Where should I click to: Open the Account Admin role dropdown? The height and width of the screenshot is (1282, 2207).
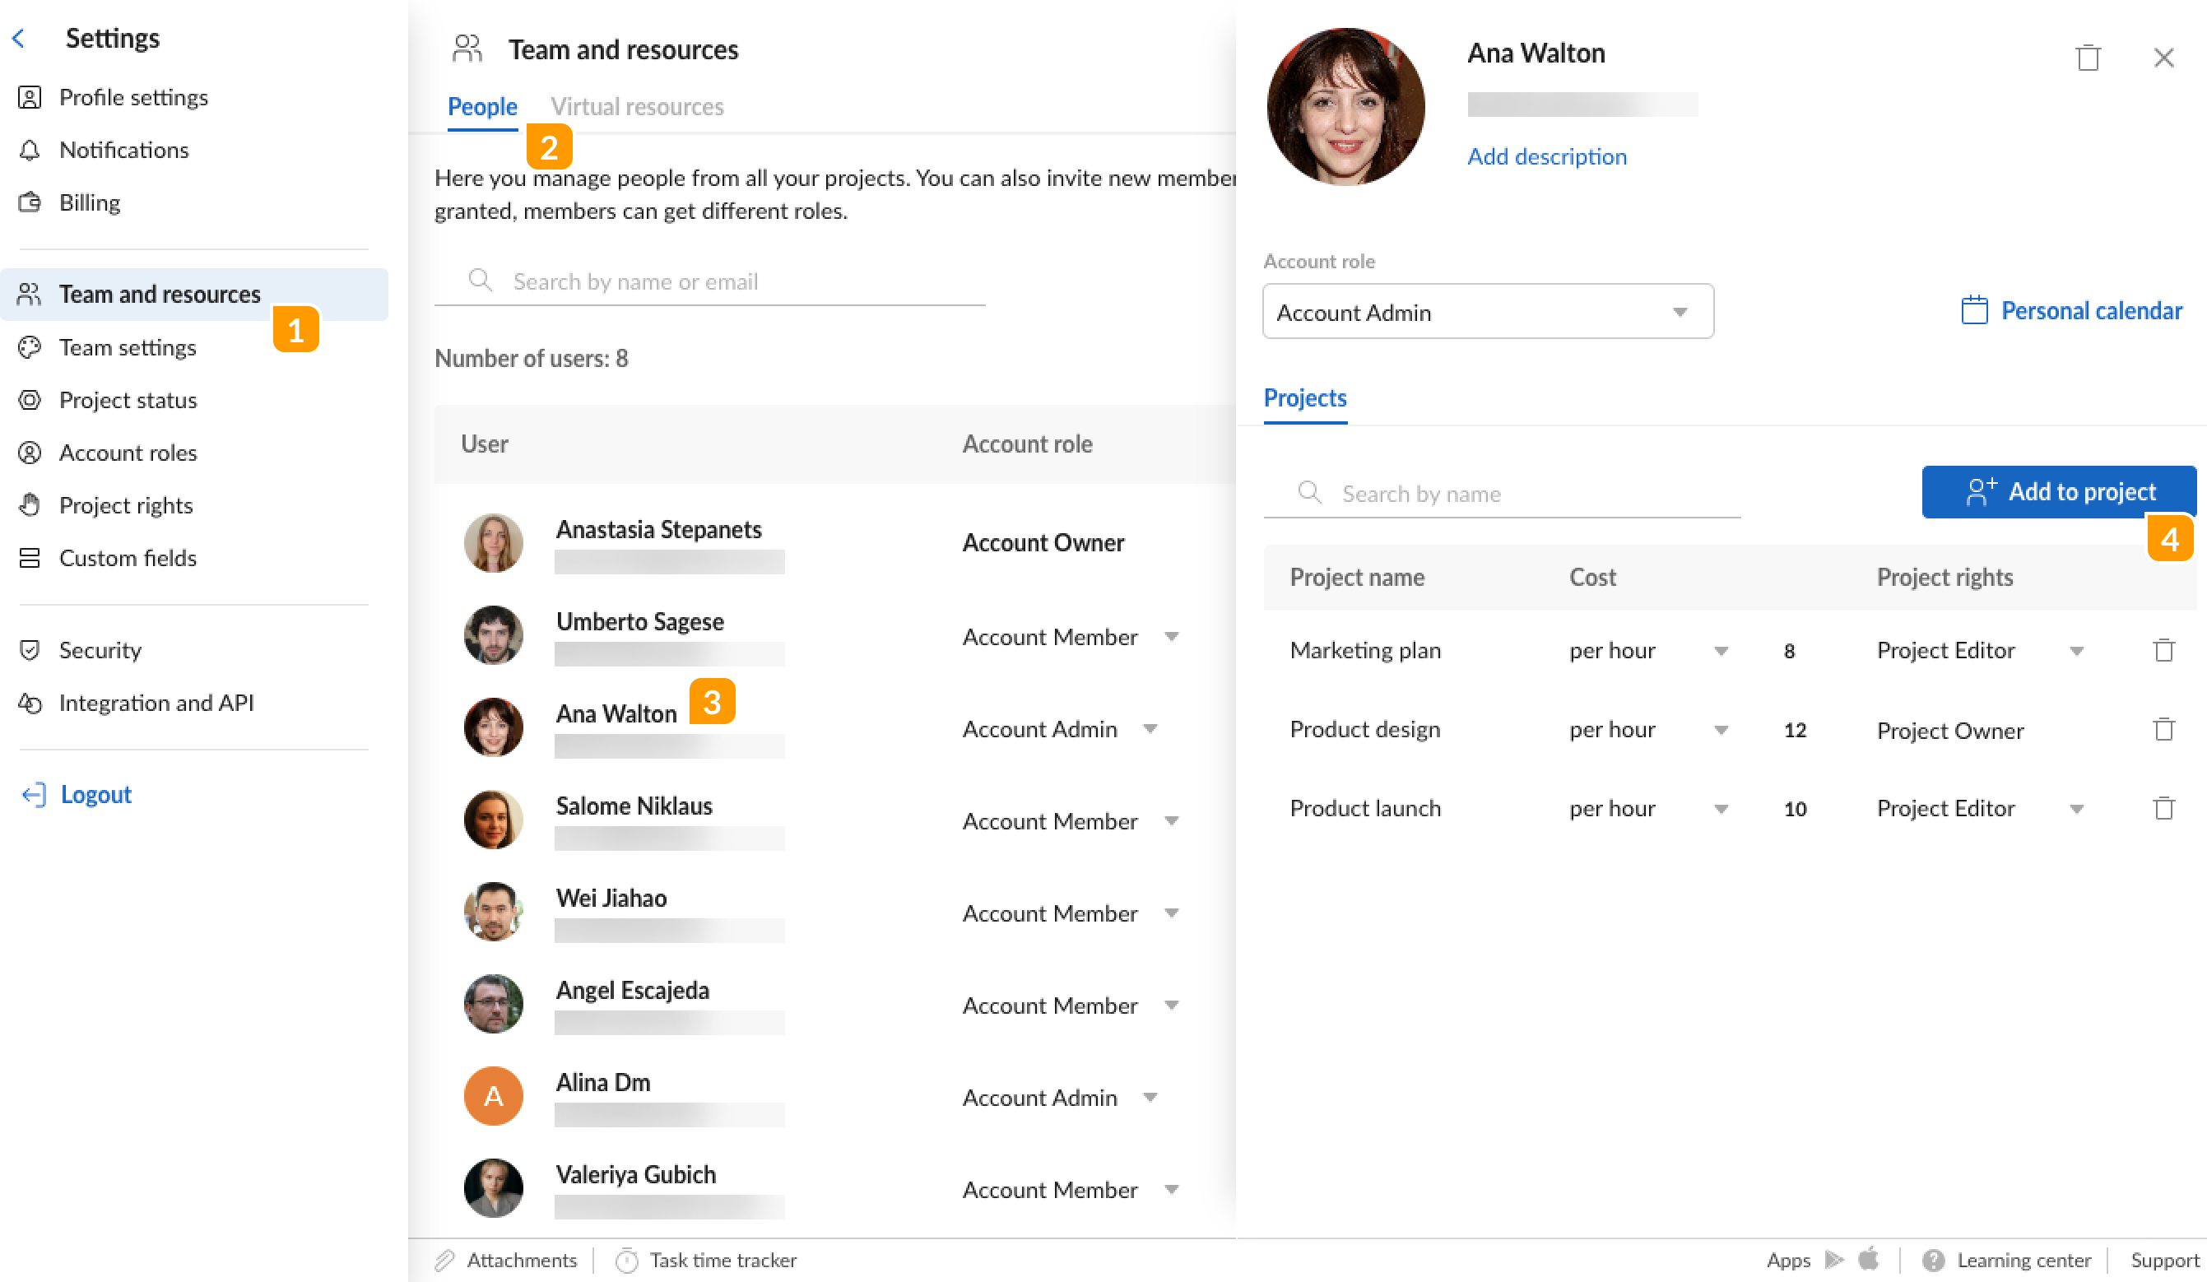[x=1487, y=312]
